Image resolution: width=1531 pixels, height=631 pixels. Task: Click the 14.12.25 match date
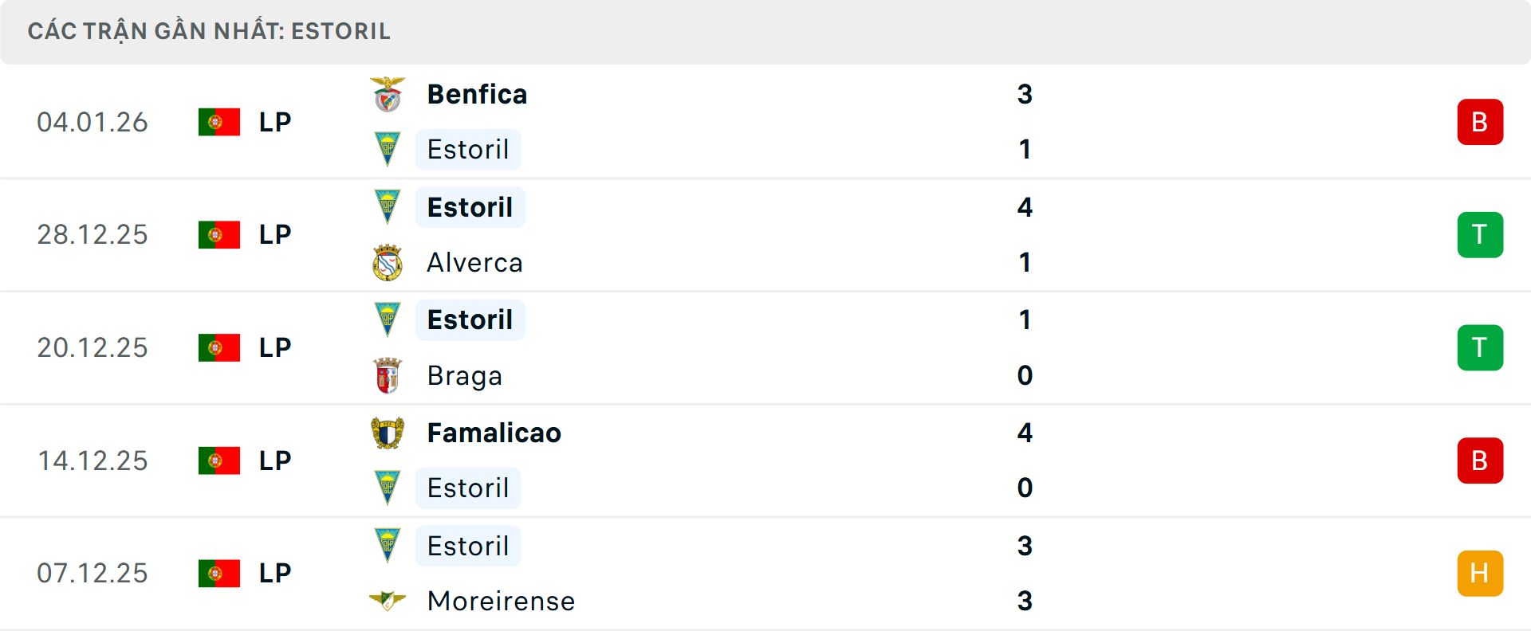(92, 461)
